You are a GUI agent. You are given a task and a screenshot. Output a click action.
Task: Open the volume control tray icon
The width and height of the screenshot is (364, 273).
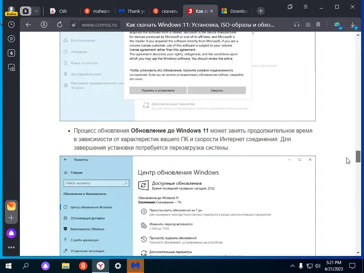318,266
